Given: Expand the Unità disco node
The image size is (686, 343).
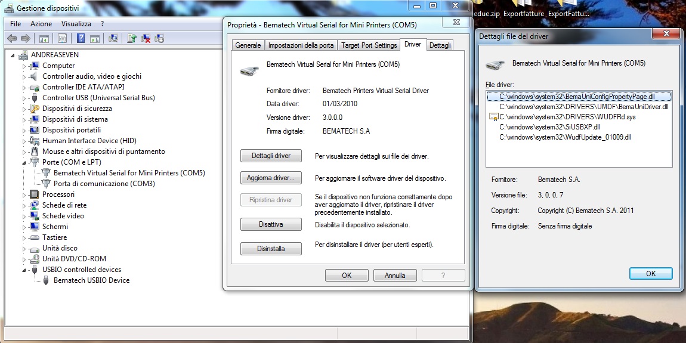Looking at the screenshot, I should point(24,248).
